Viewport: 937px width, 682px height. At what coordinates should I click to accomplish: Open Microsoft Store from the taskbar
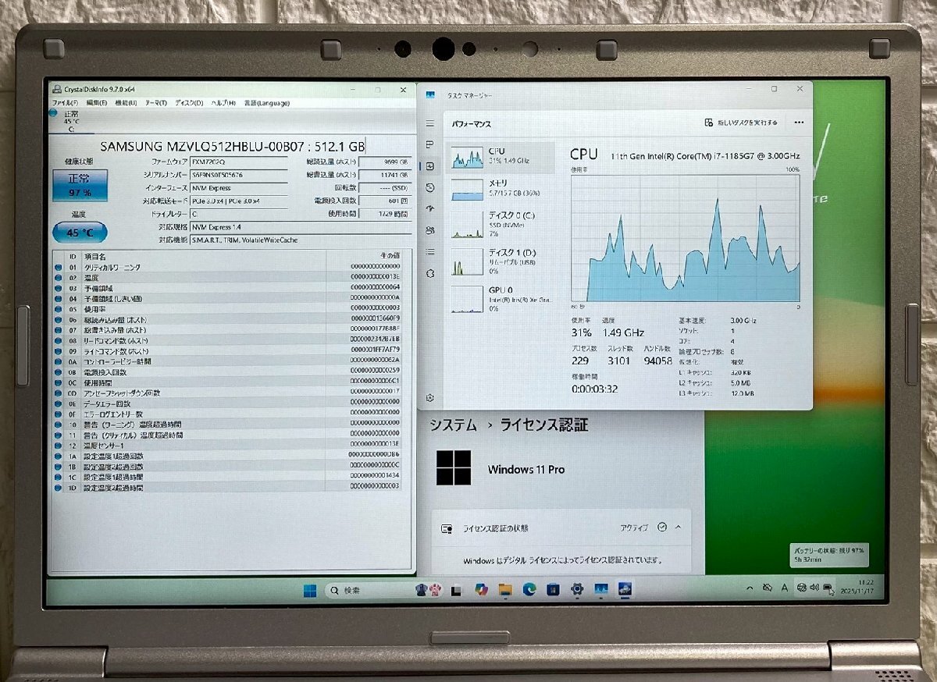coord(553,590)
